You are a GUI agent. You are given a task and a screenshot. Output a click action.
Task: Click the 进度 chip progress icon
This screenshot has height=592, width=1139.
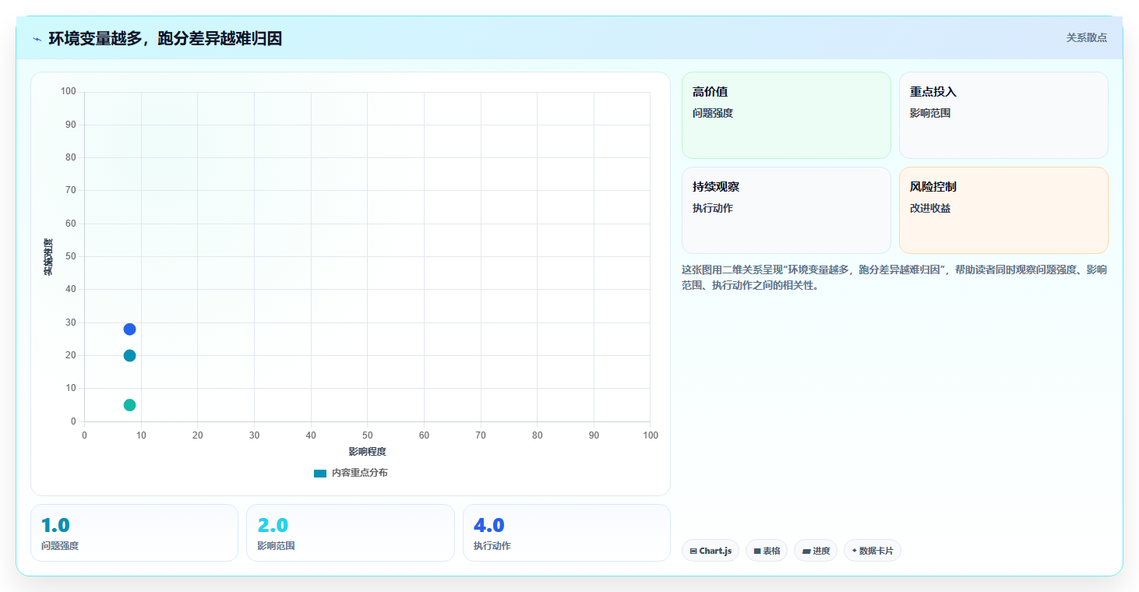pyautogui.click(x=806, y=551)
